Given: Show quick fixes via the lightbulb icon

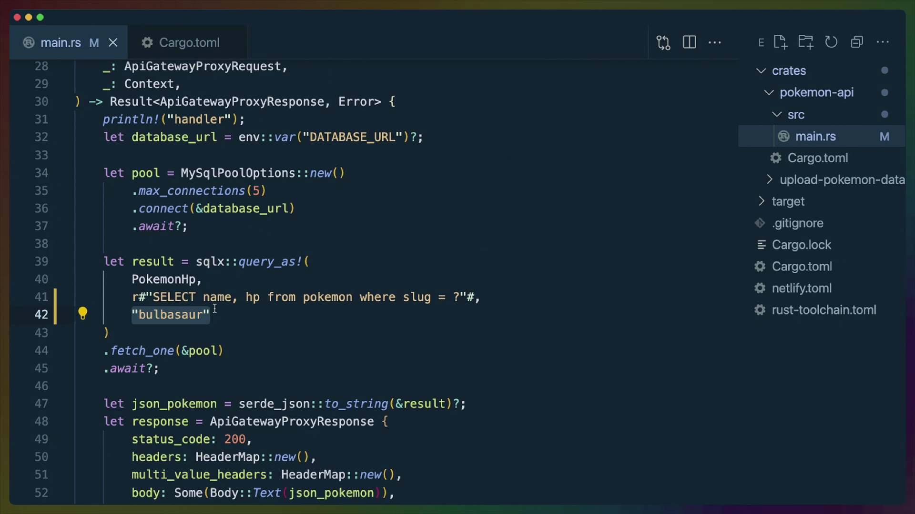Looking at the screenshot, I should click(x=82, y=313).
